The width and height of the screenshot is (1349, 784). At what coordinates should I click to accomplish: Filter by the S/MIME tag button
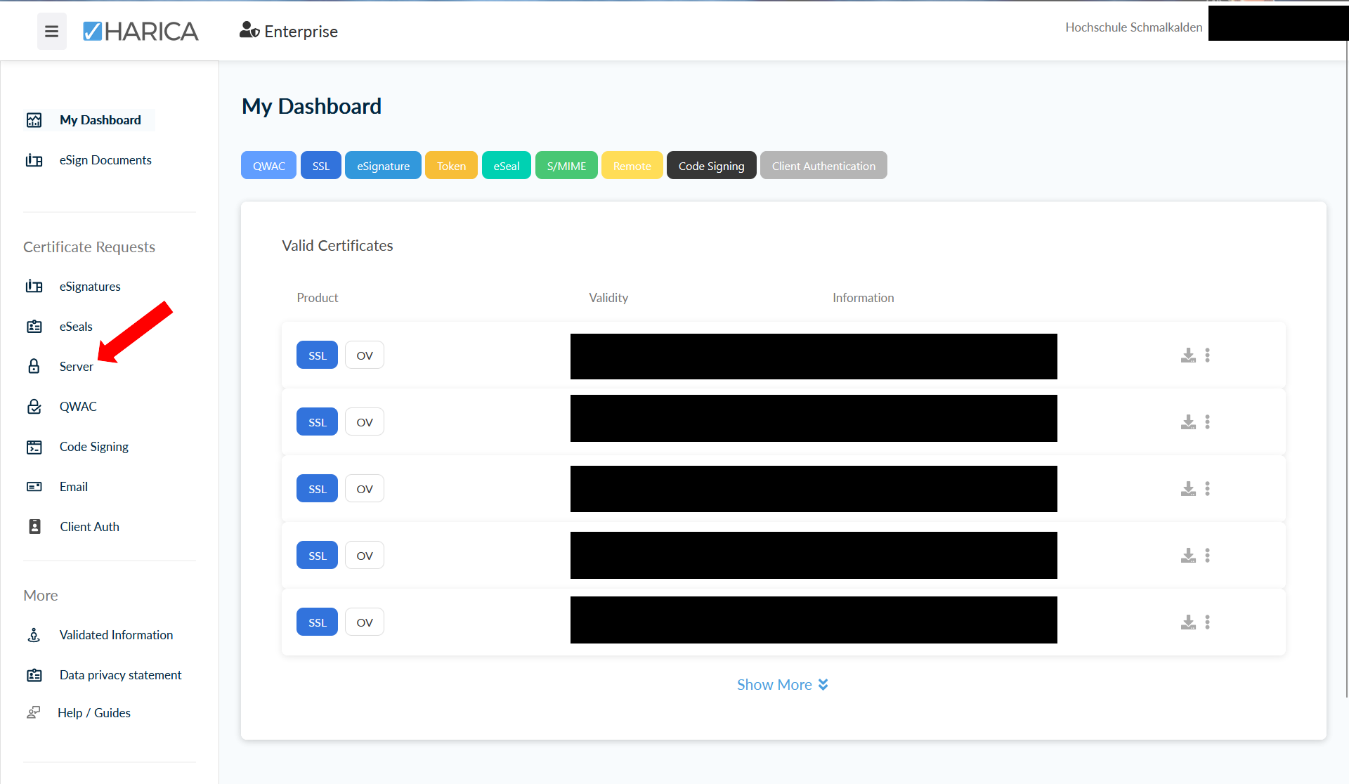click(x=566, y=166)
